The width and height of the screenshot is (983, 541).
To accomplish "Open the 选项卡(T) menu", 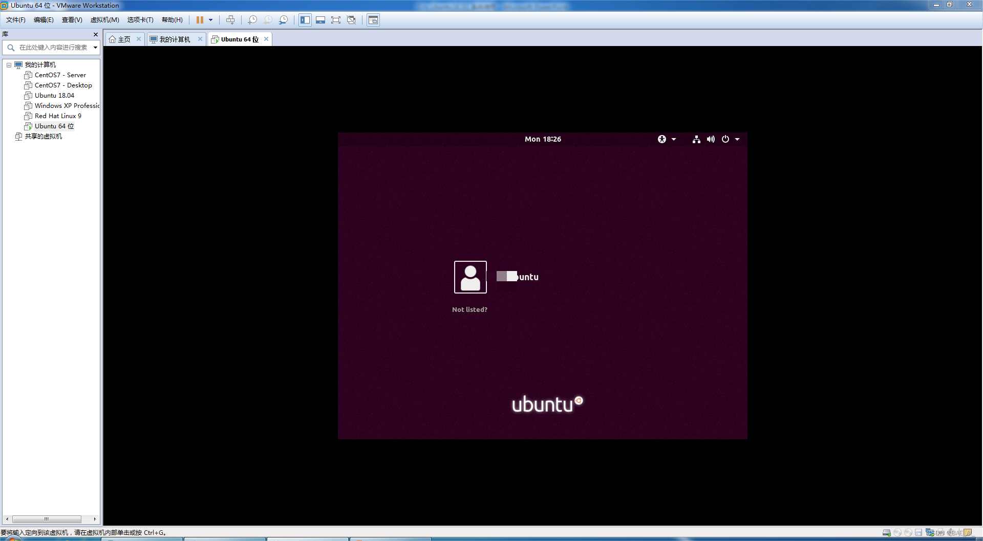I will coord(140,20).
